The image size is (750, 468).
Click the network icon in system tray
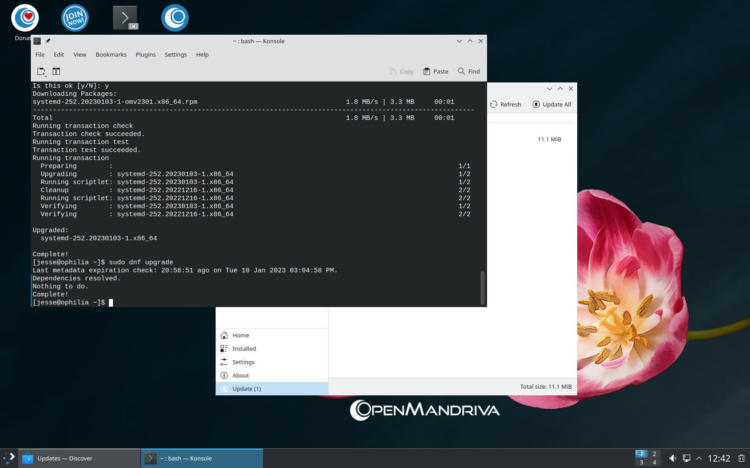687,458
